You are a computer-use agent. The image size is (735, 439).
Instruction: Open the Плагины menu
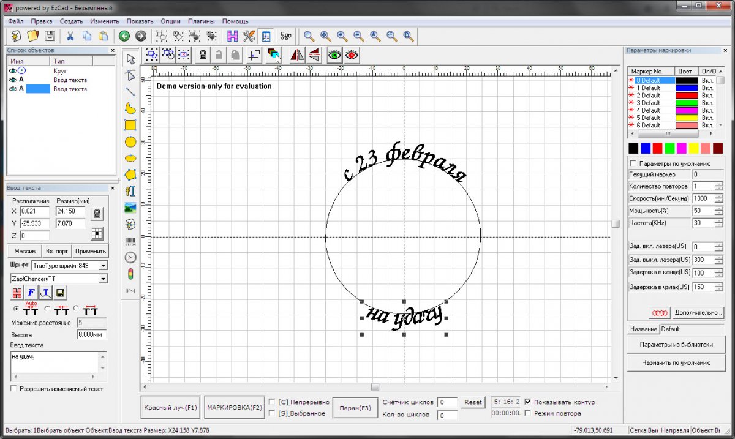pyautogui.click(x=201, y=21)
